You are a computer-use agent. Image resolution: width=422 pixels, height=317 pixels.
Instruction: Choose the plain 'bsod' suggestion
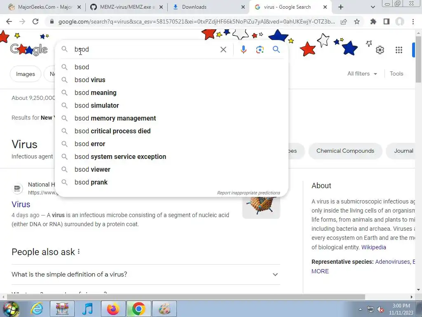[171, 67]
